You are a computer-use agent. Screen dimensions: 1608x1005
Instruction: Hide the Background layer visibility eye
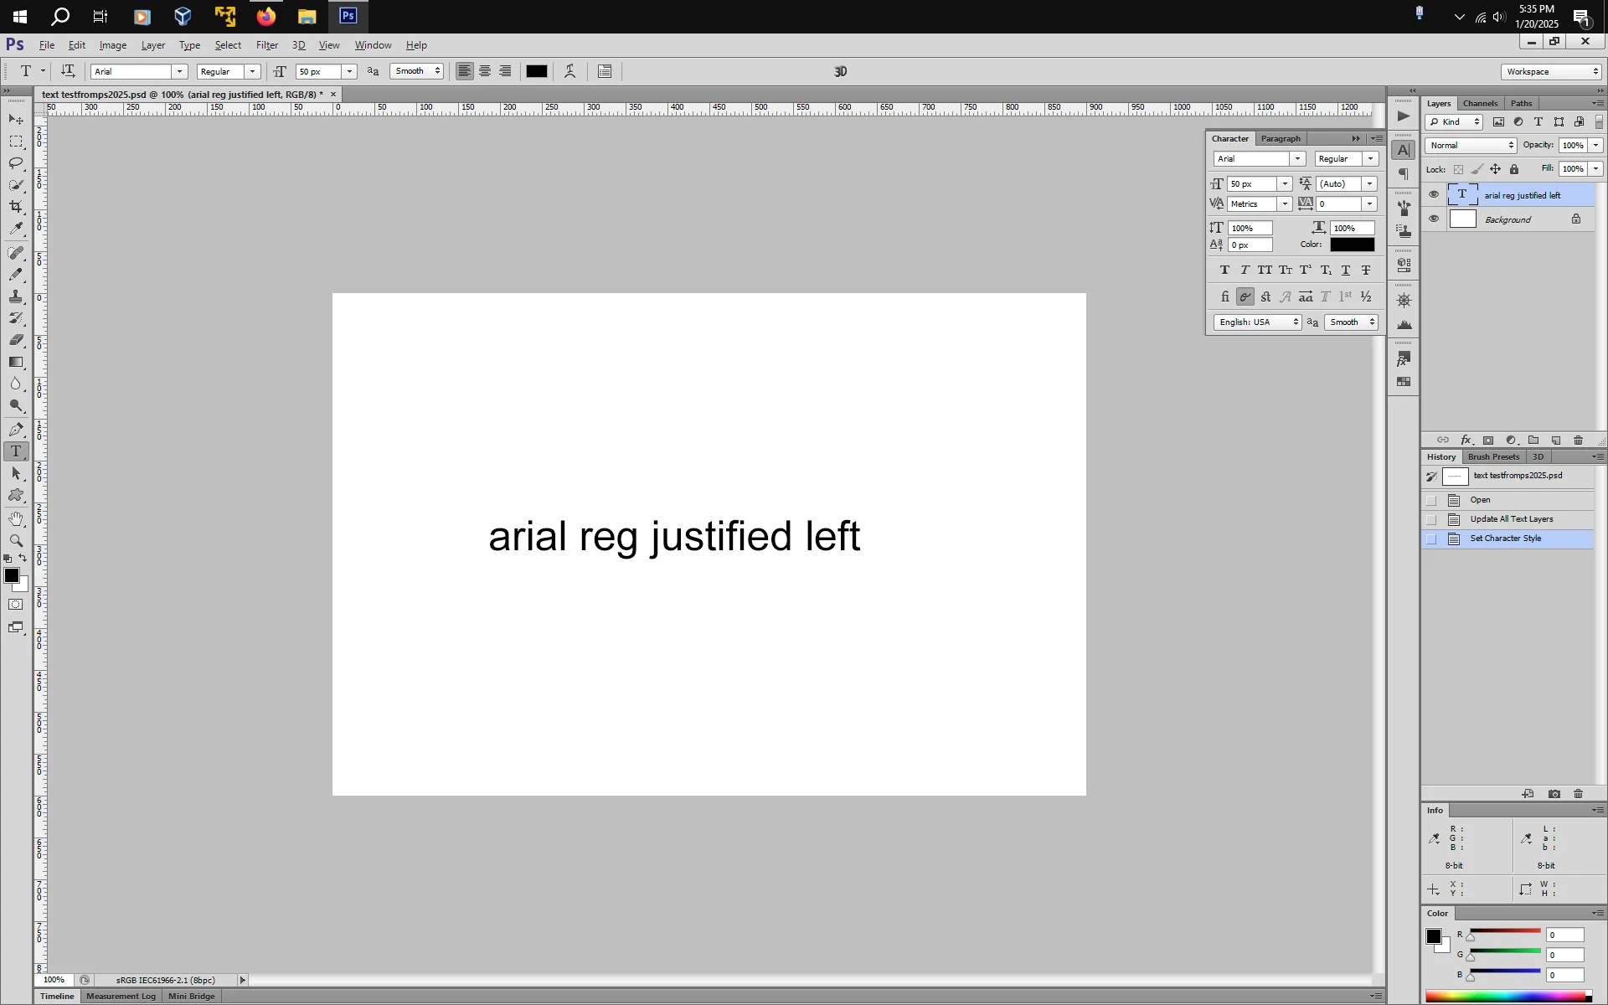pyautogui.click(x=1434, y=219)
